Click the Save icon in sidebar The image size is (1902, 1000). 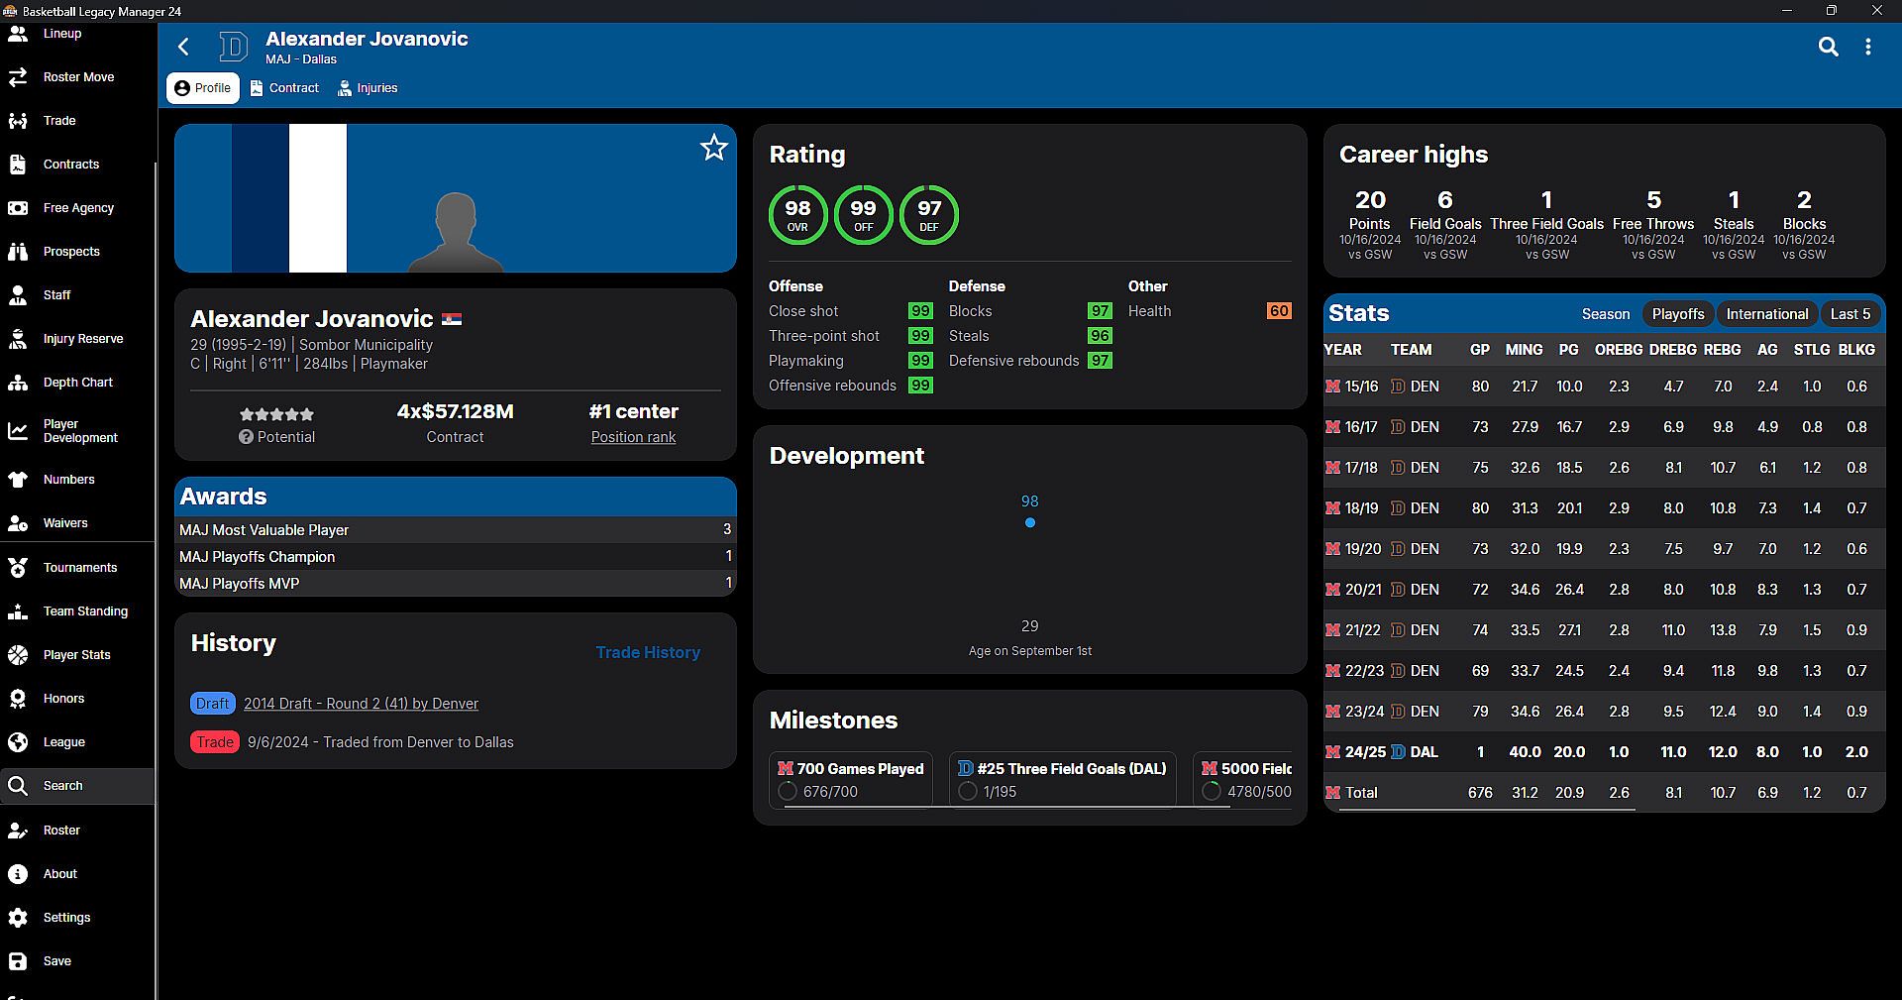18,961
